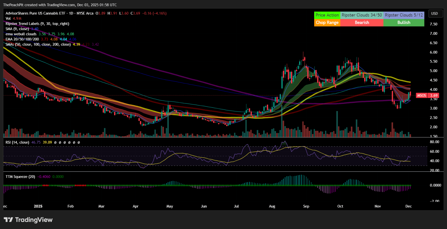Select the red Bearish status cell
The width and height of the screenshot is (447, 229).
[362, 23]
